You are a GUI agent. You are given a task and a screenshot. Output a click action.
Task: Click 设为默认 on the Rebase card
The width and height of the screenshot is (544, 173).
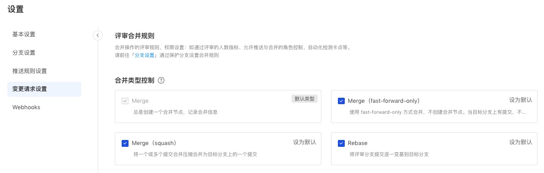click(x=521, y=142)
